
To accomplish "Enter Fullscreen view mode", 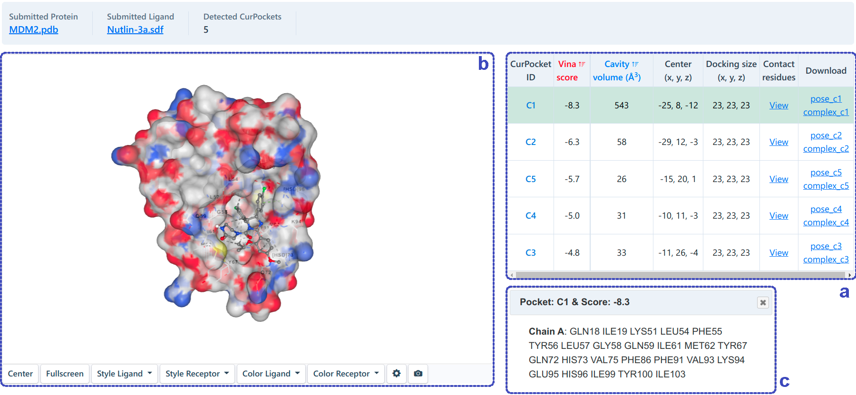I will pos(65,374).
